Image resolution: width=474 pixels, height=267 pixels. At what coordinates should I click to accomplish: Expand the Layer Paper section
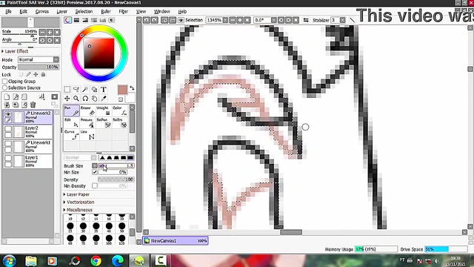point(76,194)
